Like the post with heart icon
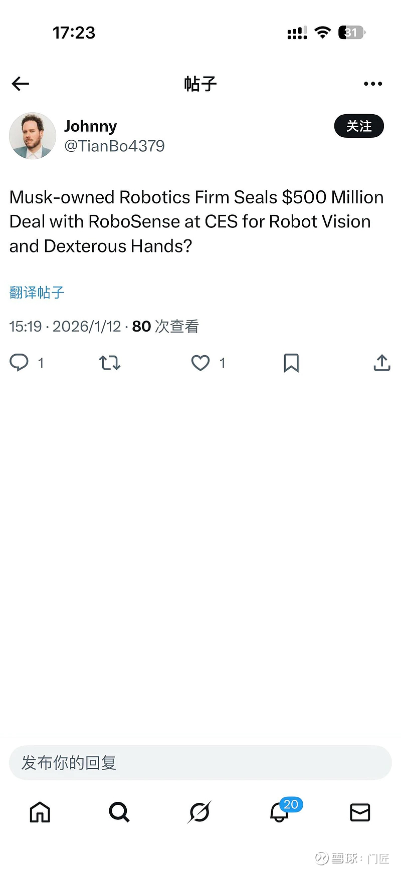The height and width of the screenshot is (871, 401). 200,363
